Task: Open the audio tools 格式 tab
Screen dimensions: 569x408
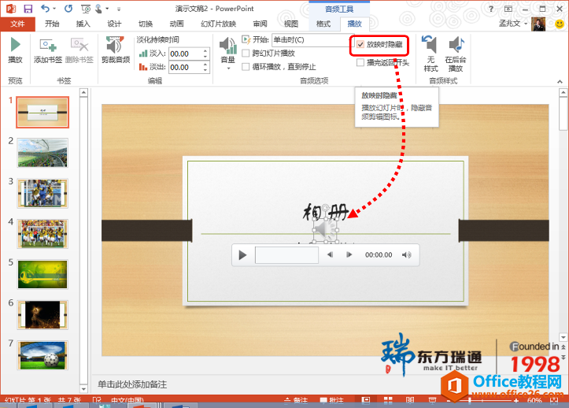Action: (x=323, y=24)
